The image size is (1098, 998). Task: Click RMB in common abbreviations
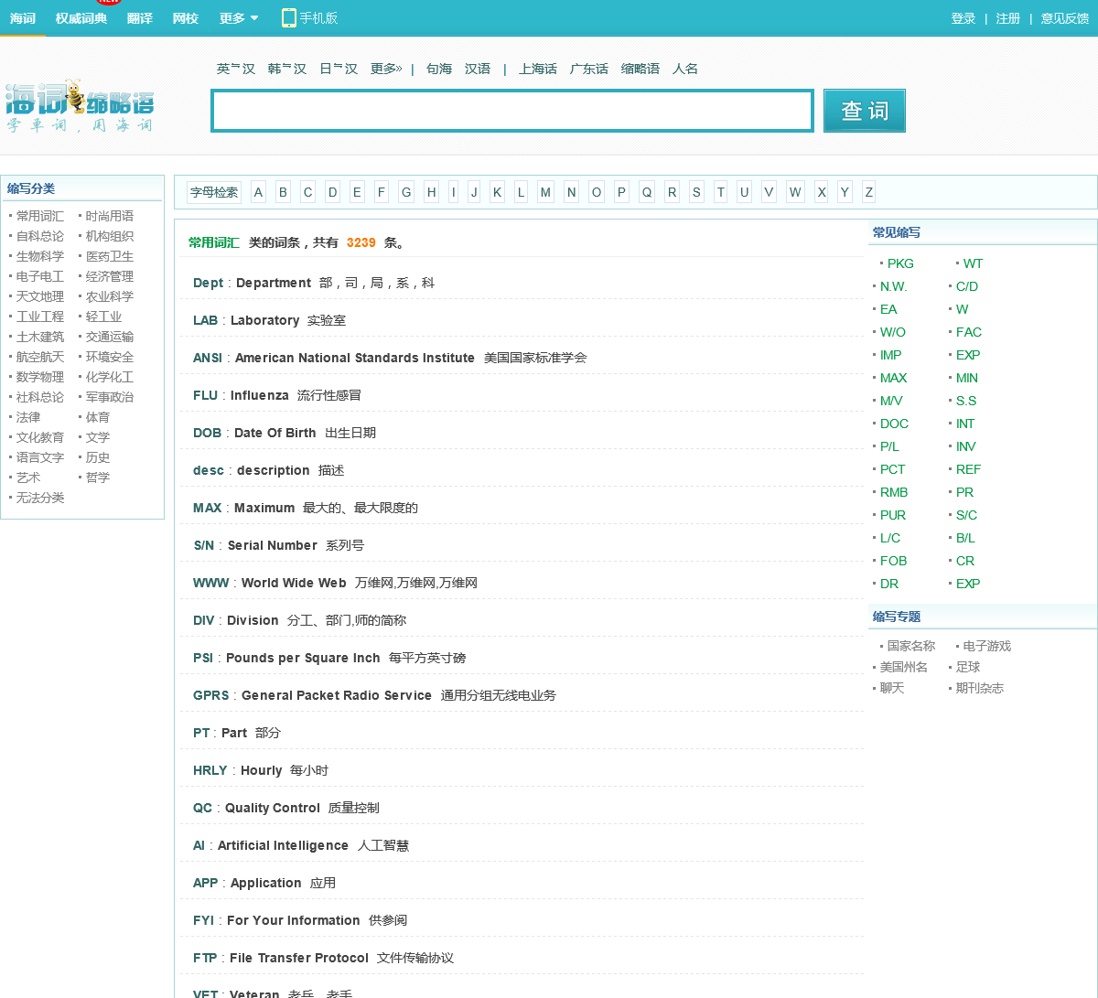[894, 492]
